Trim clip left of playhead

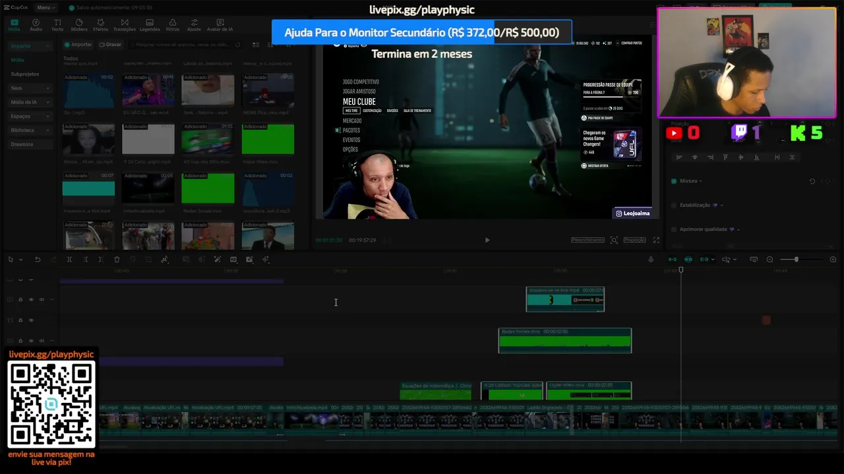coord(86,259)
